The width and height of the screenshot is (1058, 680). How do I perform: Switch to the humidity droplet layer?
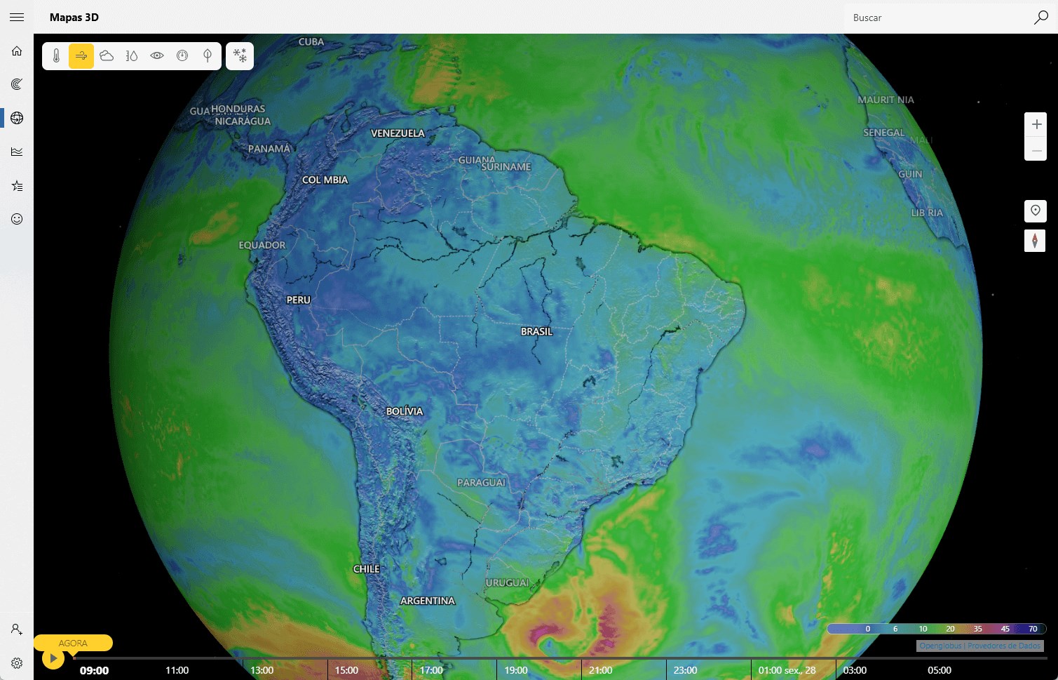point(132,55)
